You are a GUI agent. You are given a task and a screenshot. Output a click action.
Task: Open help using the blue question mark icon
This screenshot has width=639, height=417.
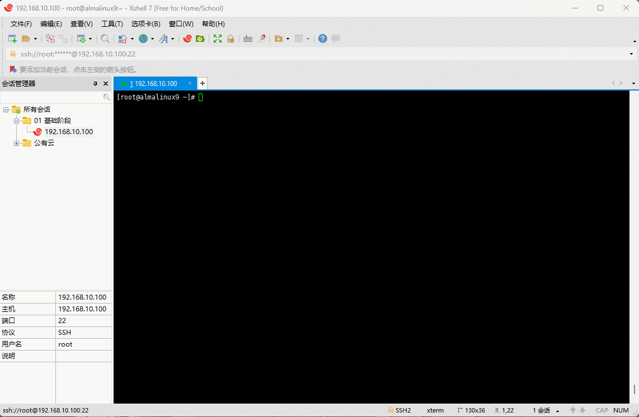[322, 39]
